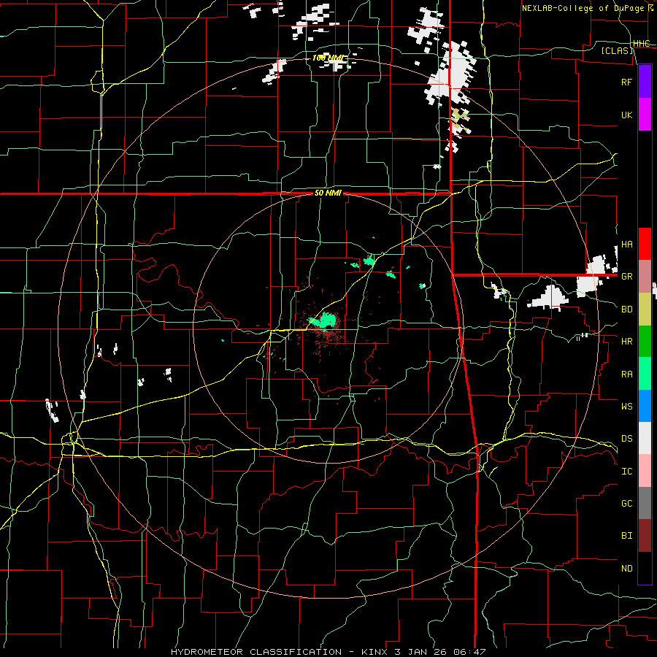Click the UK legend label
The height and width of the screenshot is (657, 657).
point(626,115)
